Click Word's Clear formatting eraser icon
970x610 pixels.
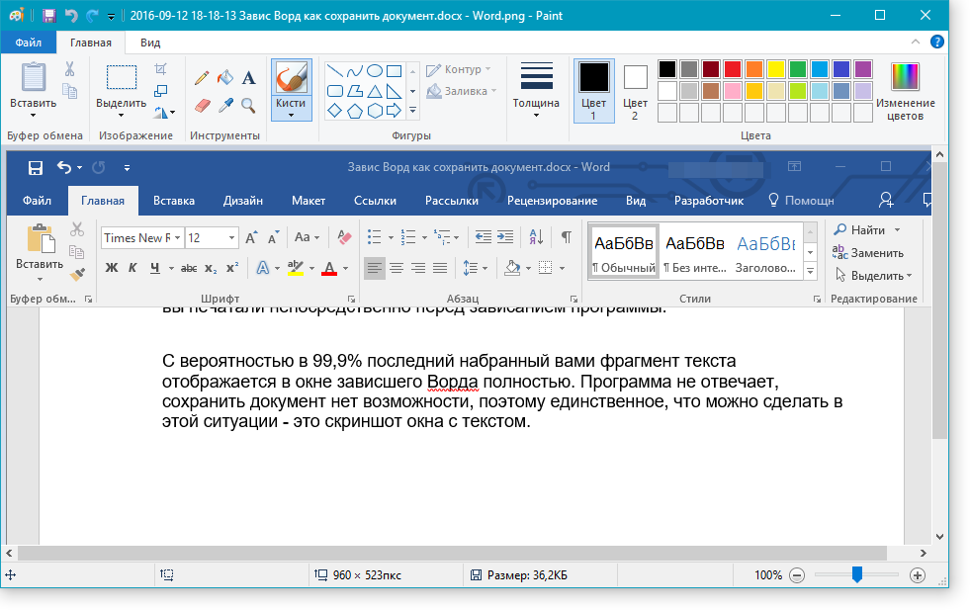344,237
